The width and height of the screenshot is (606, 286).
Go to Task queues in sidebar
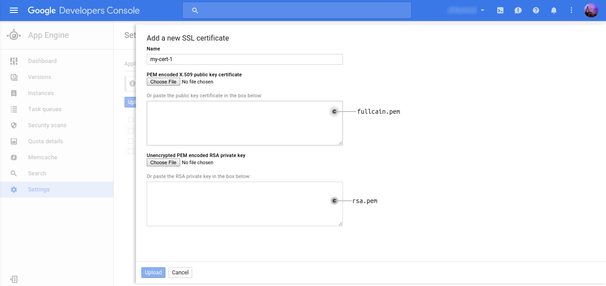57,109
